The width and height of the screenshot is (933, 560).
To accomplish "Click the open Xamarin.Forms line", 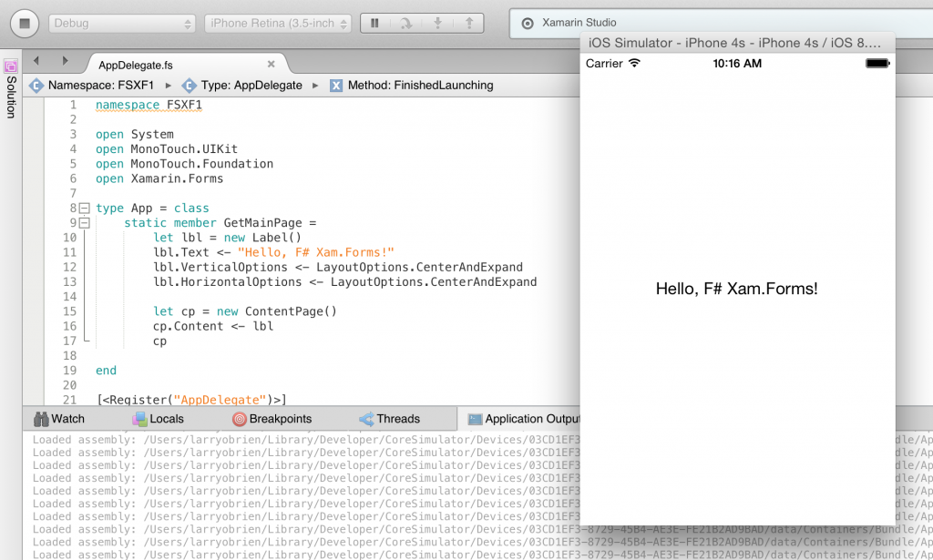I will (159, 179).
